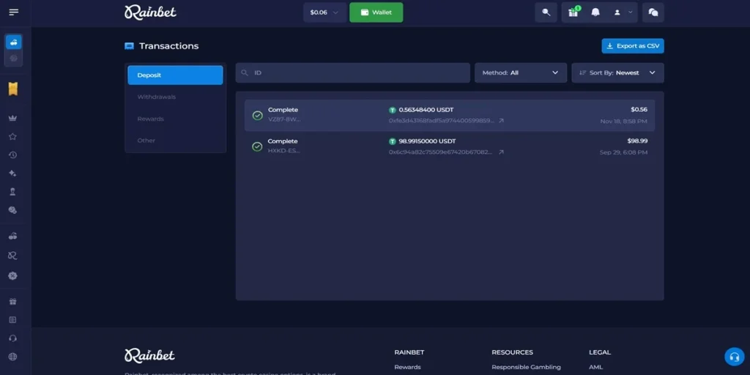Expand the user profile dropdown

623,12
